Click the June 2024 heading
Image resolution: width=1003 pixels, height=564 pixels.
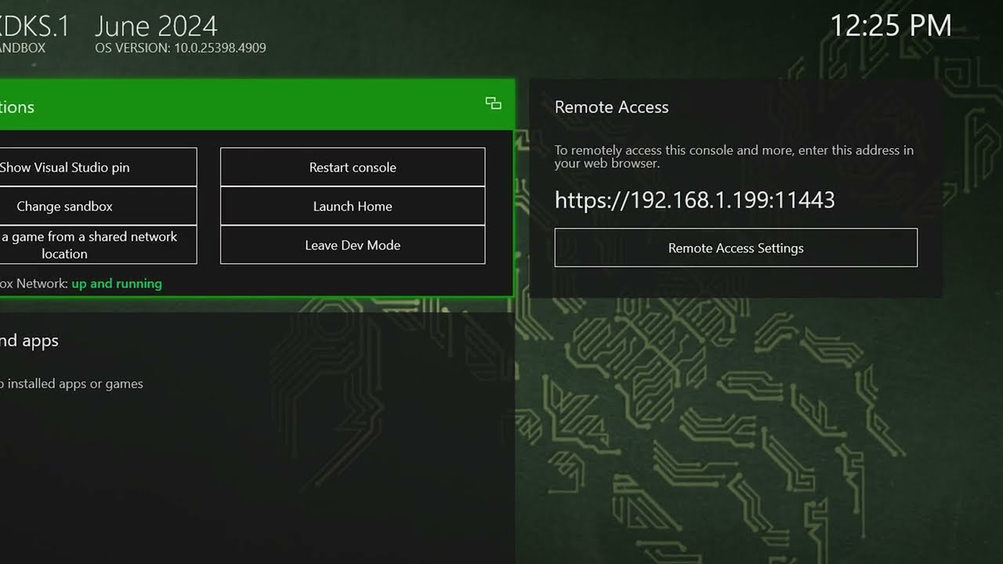pos(156,27)
